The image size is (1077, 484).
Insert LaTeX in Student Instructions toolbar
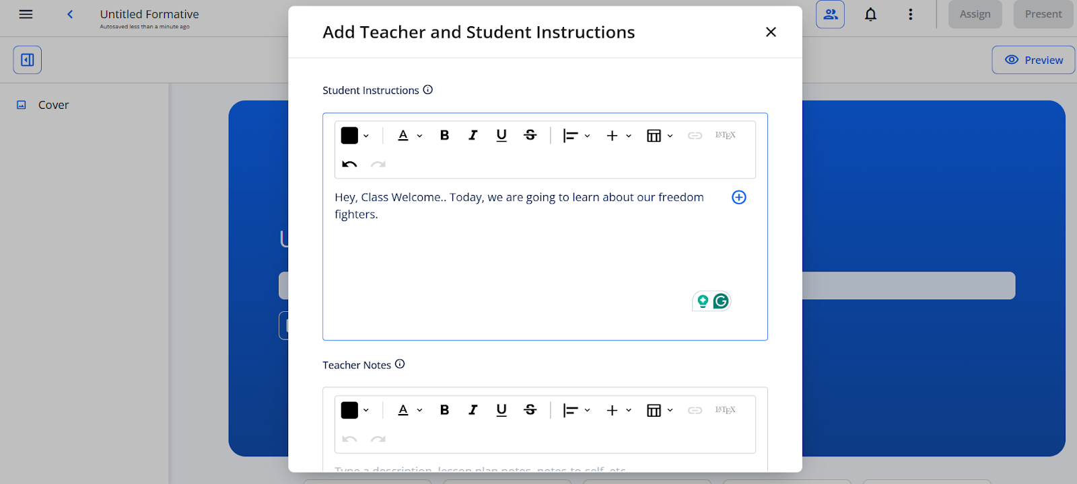(x=726, y=135)
